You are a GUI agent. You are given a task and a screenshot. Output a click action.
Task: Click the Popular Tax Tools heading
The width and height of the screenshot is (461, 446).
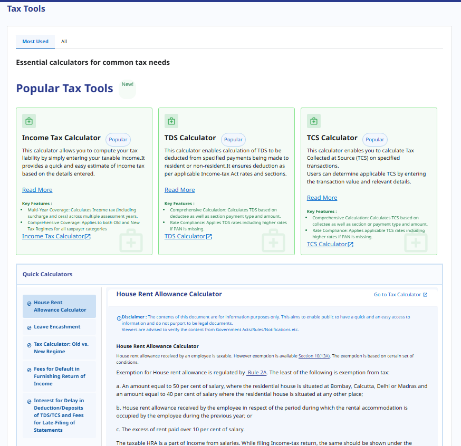(x=64, y=89)
